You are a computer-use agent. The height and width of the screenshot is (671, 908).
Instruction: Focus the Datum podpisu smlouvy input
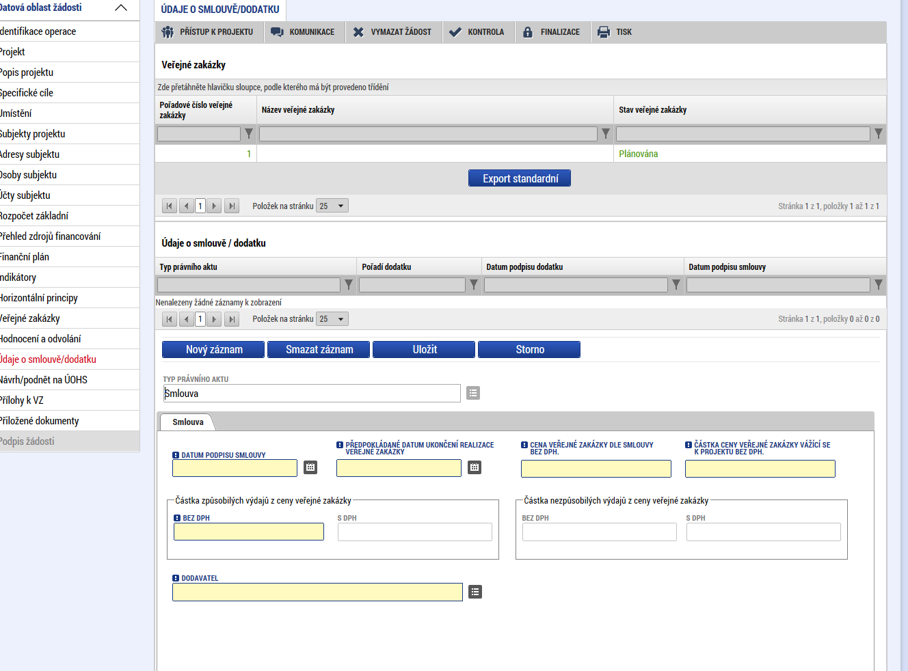235,468
